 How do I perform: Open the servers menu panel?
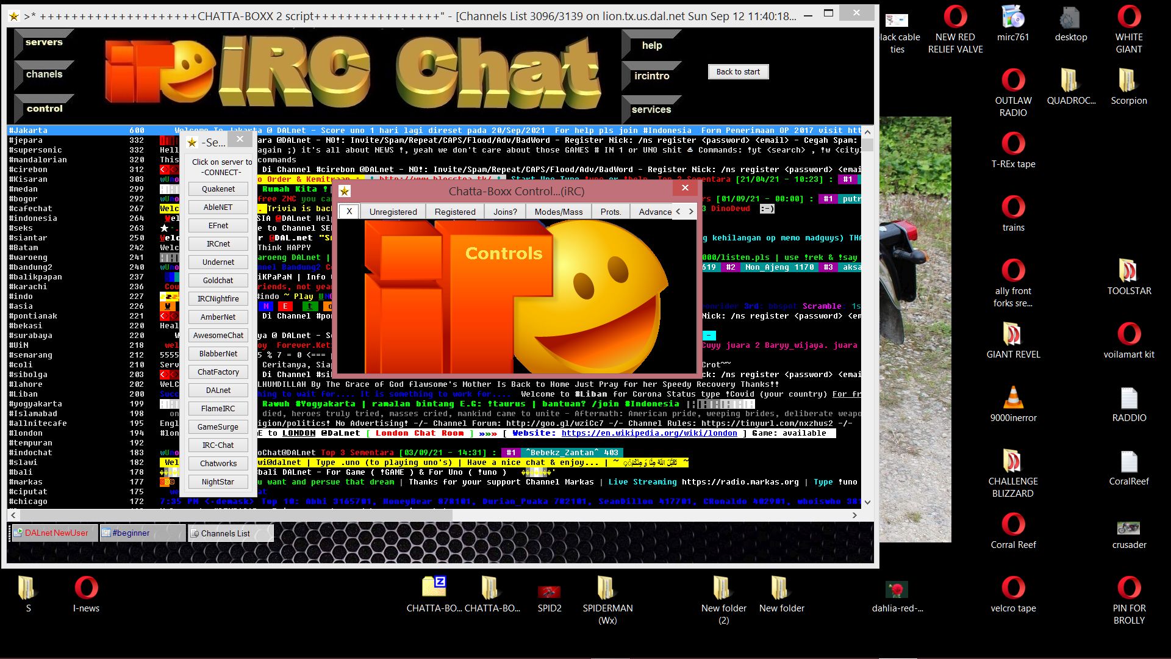click(x=44, y=42)
